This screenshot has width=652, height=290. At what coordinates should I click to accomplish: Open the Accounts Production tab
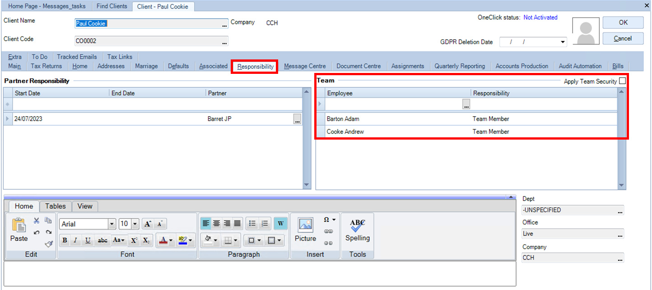pos(522,66)
